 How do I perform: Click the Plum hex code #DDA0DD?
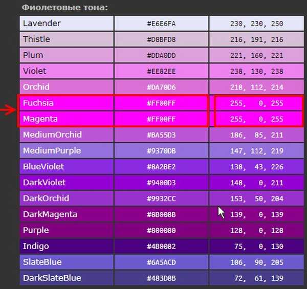(x=161, y=56)
